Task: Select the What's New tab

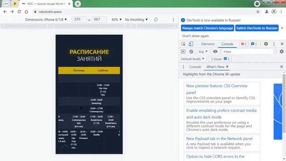Action: point(215,67)
